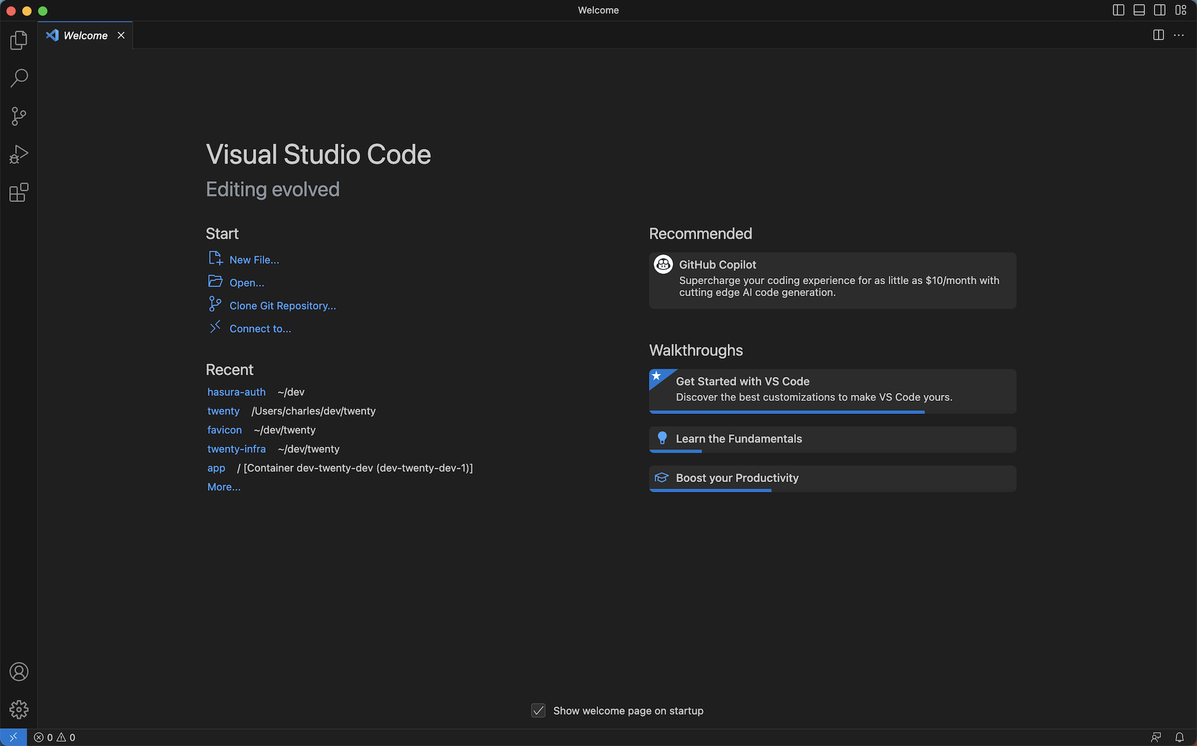This screenshot has height=746, width=1197.
Task: Open the editor More Actions ellipsis menu
Action: pyautogui.click(x=1178, y=35)
